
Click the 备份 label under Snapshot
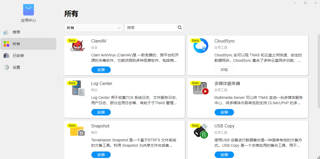(94, 133)
